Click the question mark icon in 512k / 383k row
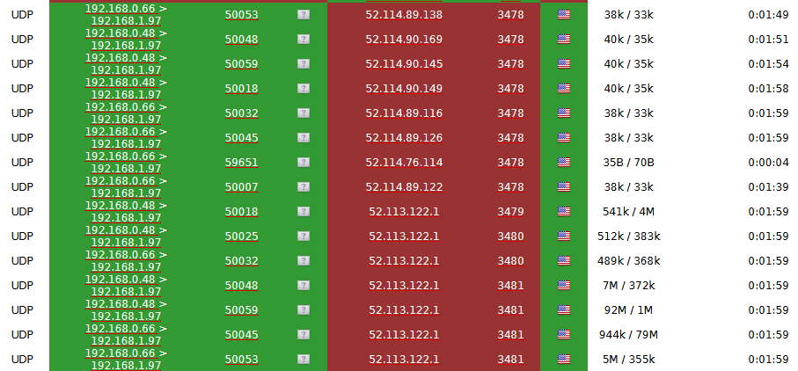Screen dimensions: 798x371 coord(304,236)
